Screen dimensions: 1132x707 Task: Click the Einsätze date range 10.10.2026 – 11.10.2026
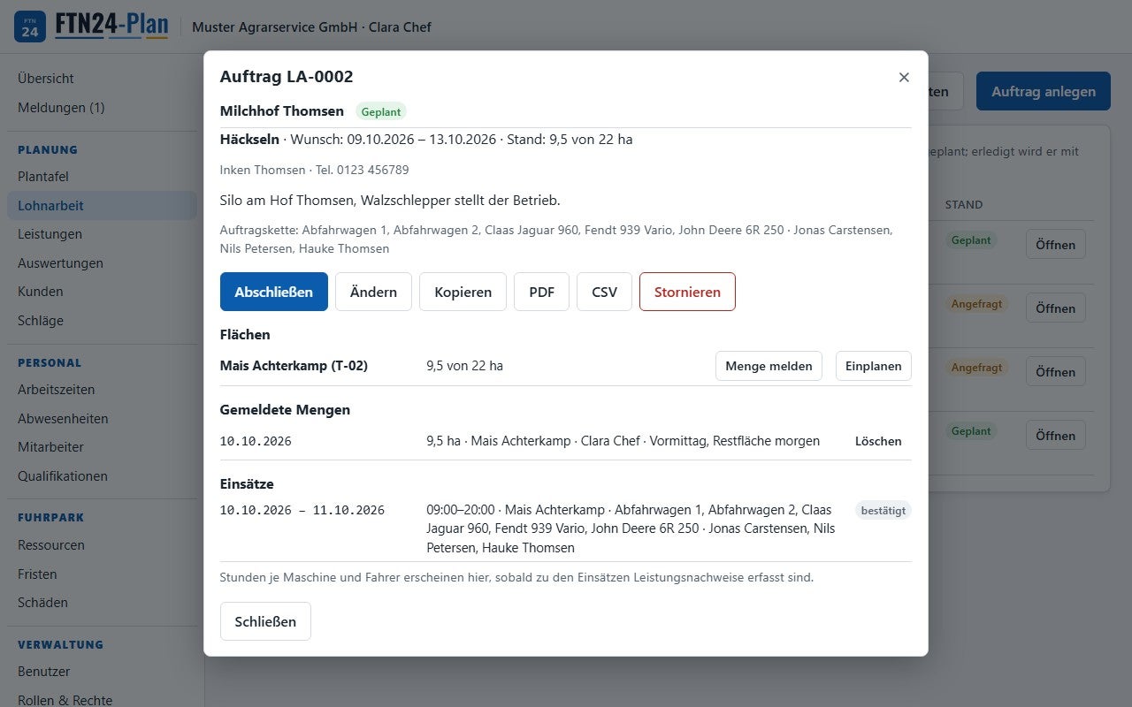click(302, 511)
